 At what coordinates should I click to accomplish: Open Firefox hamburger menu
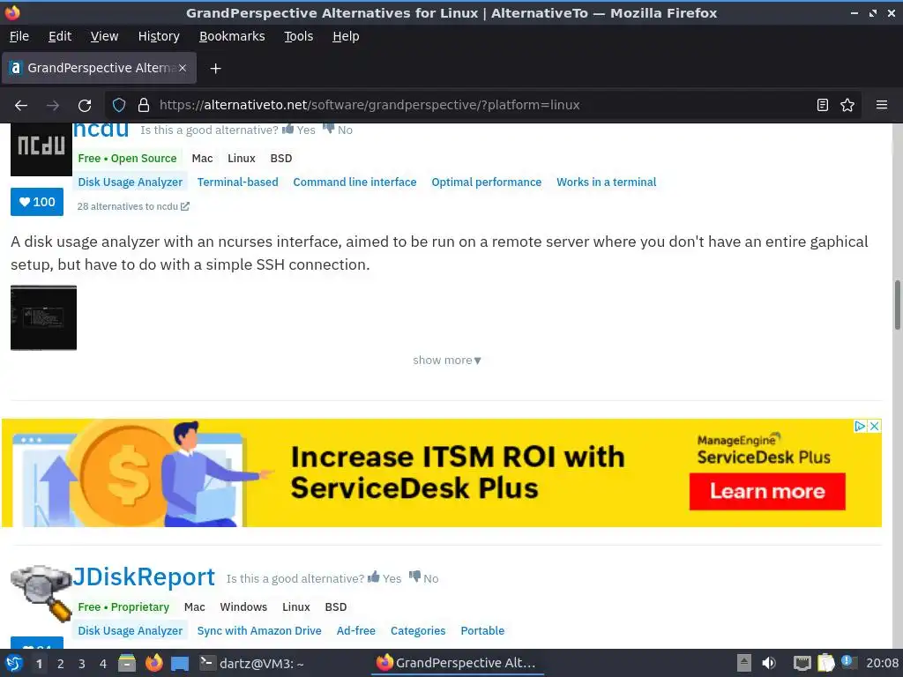[x=881, y=105]
